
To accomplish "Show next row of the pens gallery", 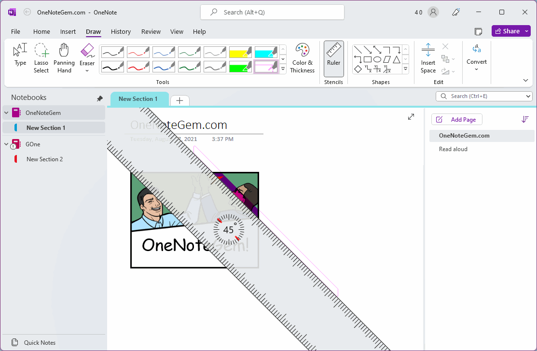I will (x=283, y=59).
